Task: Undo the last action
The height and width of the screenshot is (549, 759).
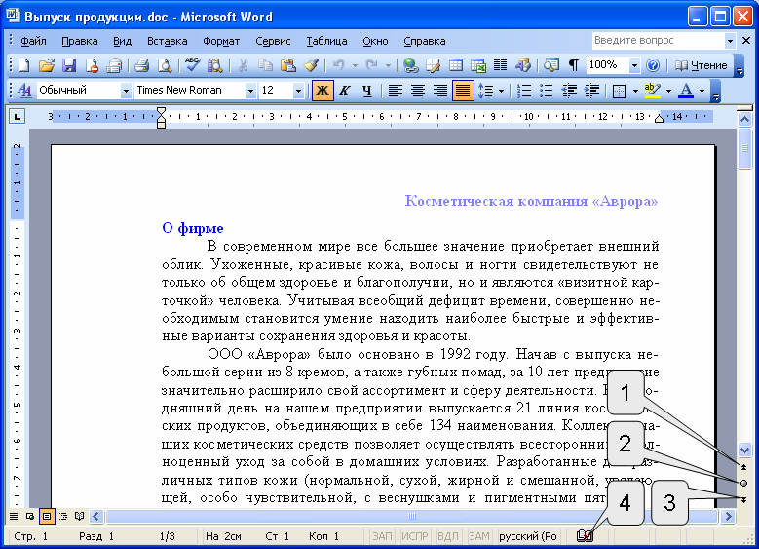Action: 338,65
